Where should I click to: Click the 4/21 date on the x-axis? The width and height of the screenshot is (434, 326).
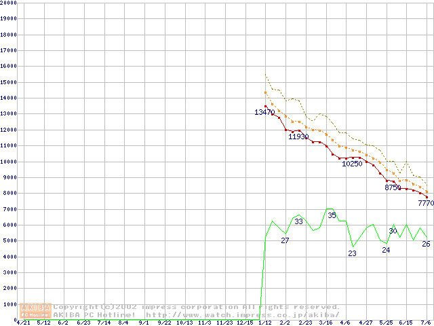click(x=22, y=323)
